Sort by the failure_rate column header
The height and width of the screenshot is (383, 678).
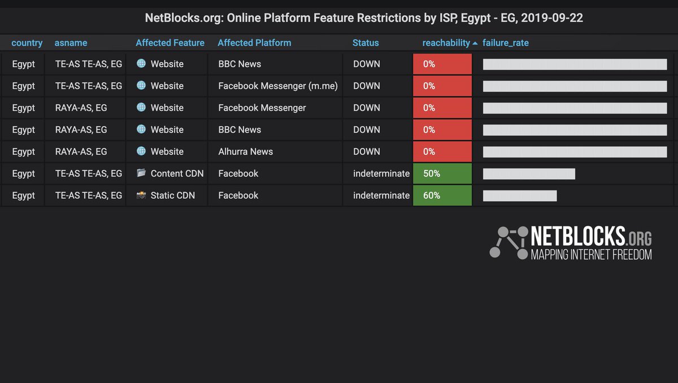tap(506, 42)
